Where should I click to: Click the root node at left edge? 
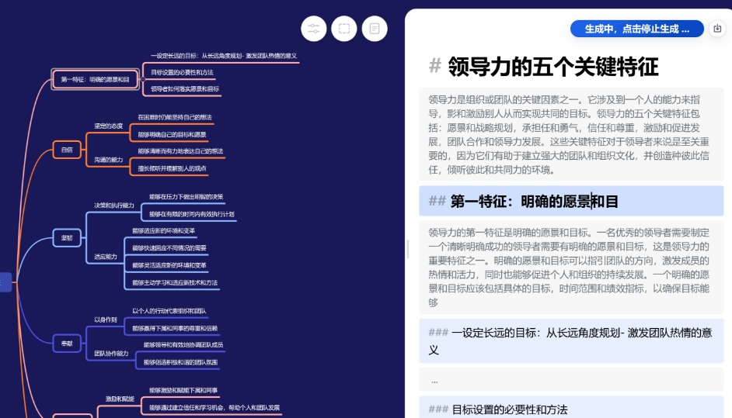4,282
